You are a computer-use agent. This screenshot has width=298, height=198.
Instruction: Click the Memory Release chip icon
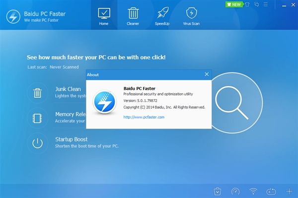point(37,118)
